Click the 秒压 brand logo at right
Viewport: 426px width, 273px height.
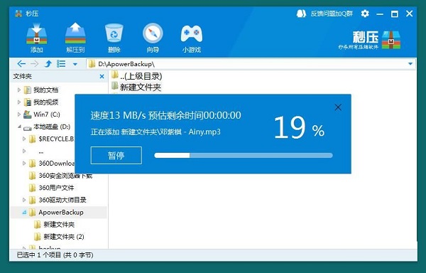pos(369,40)
